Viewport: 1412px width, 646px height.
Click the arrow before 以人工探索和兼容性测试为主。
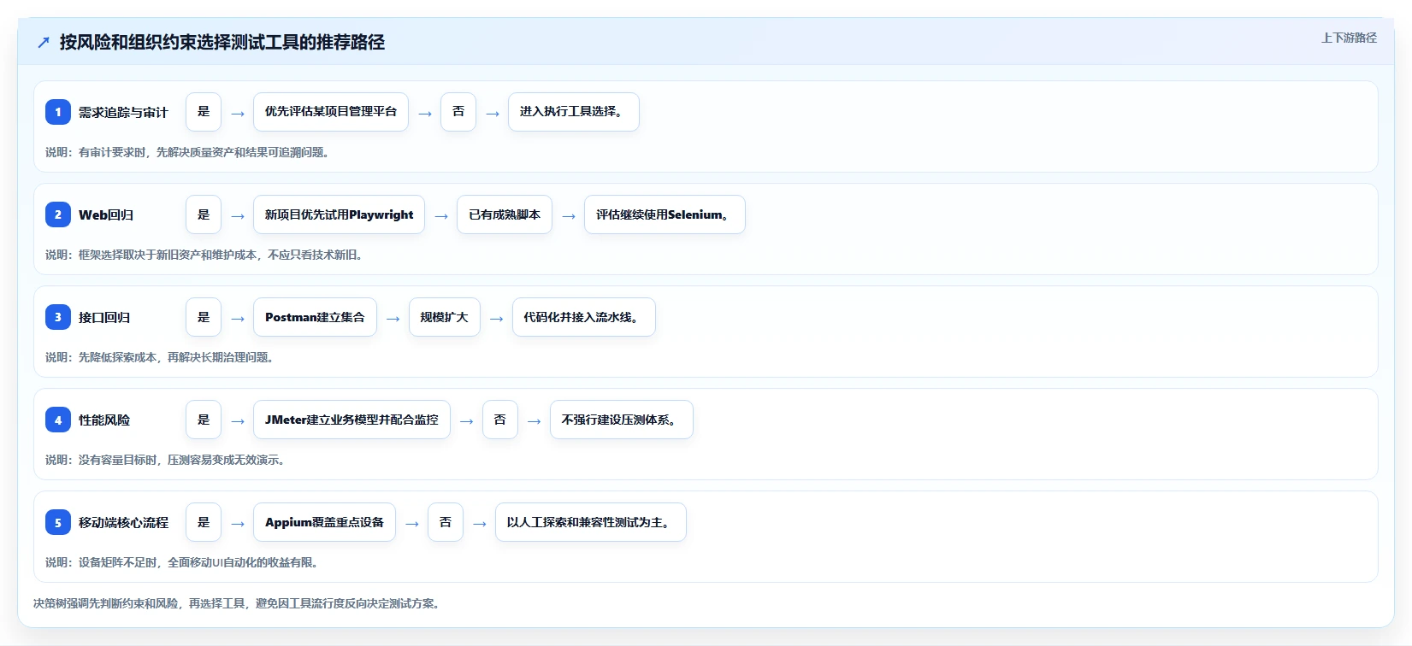[480, 524]
